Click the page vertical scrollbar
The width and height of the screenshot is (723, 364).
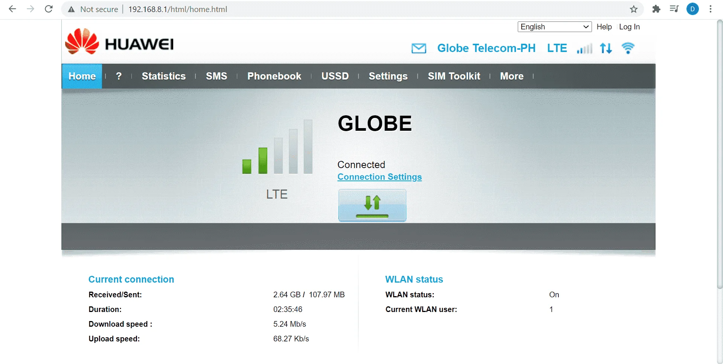(x=720, y=154)
